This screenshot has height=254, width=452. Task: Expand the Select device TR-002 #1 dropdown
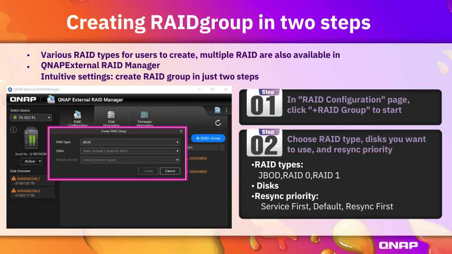[x=31, y=118]
